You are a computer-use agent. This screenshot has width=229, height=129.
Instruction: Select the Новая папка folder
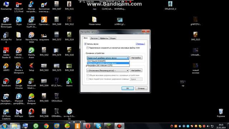point(94,21)
